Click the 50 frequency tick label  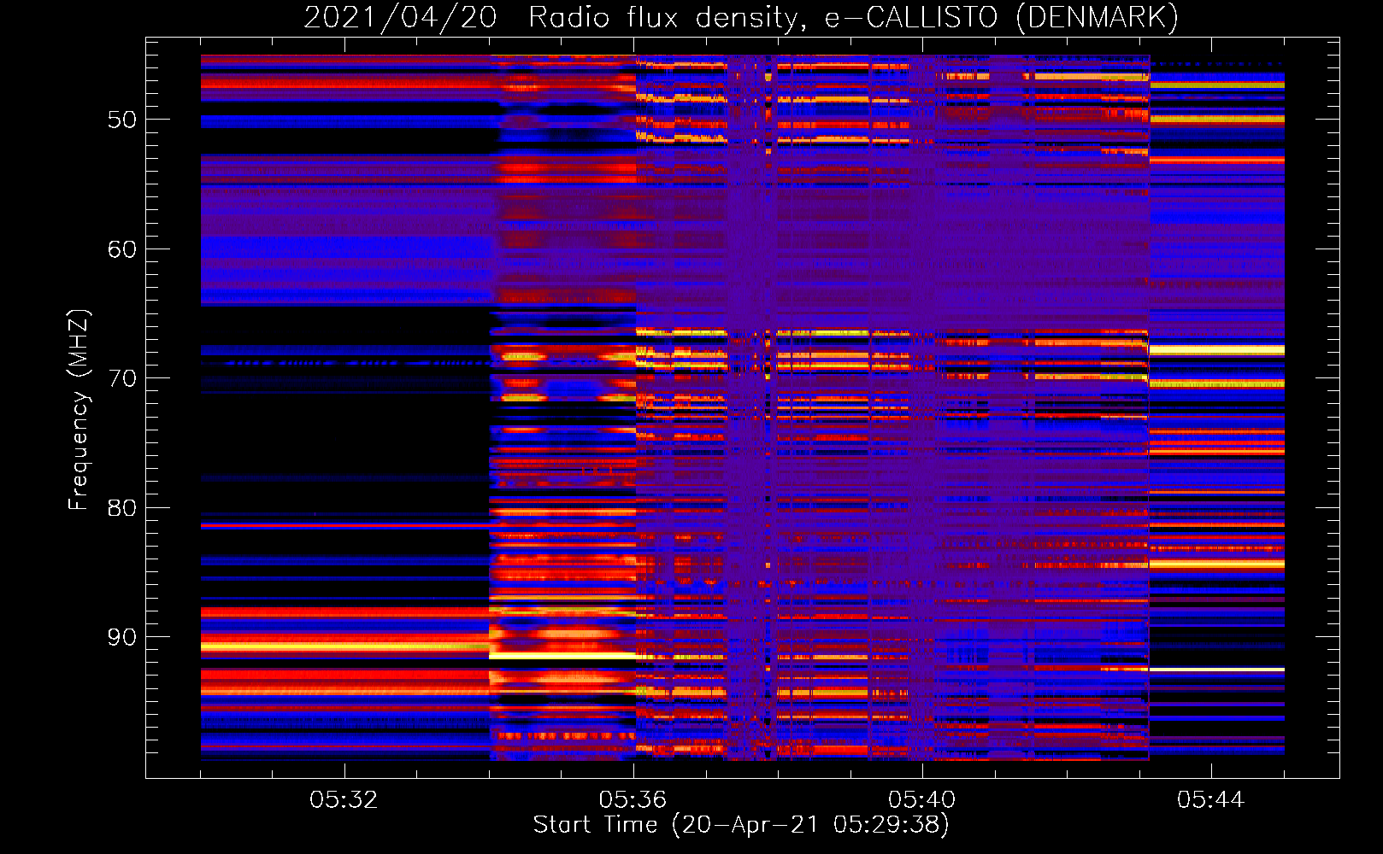point(122,120)
